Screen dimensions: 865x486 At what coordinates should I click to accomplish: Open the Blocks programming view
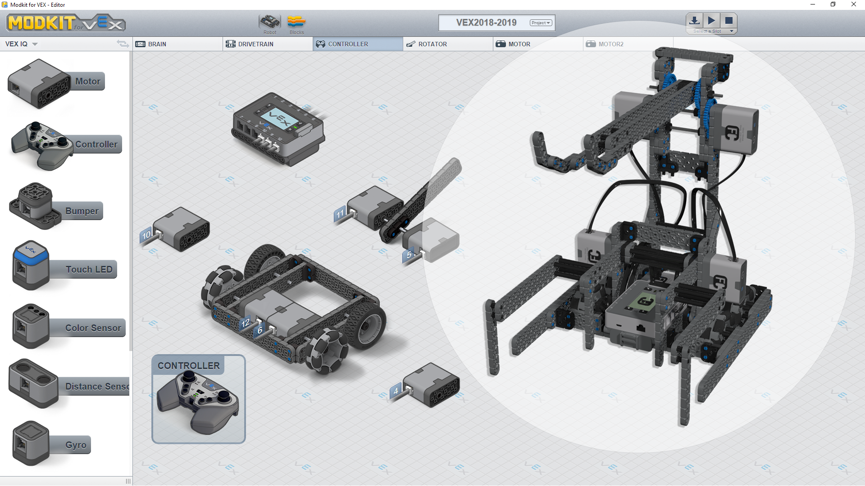click(296, 22)
